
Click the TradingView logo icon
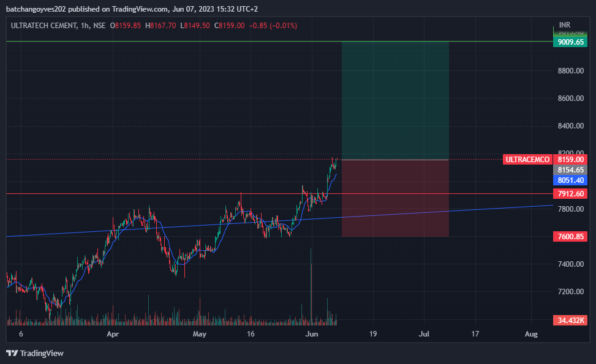(12, 353)
